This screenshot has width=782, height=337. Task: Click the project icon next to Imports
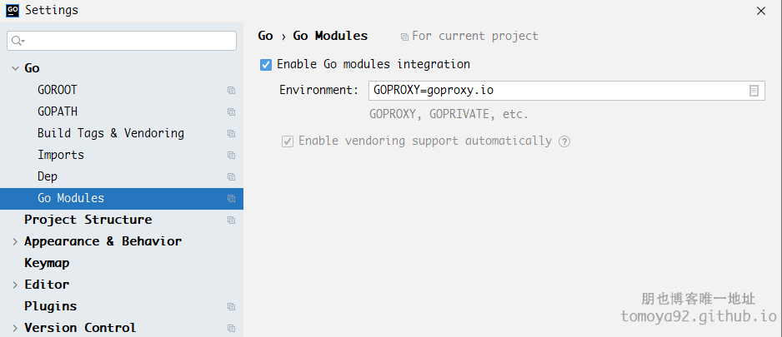tap(231, 156)
